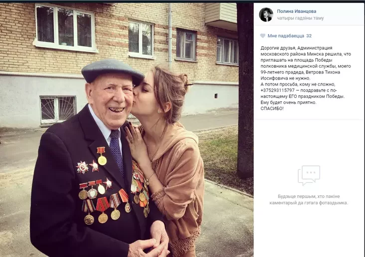
Task: Like the photo with the heart icon
Action: 263,36
